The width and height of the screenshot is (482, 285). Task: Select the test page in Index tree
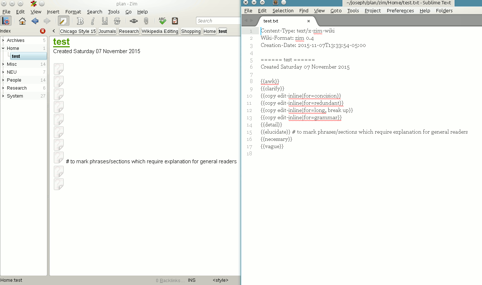[x=29, y=56]
